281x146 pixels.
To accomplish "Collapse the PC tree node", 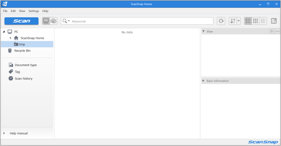I will 4,32.
